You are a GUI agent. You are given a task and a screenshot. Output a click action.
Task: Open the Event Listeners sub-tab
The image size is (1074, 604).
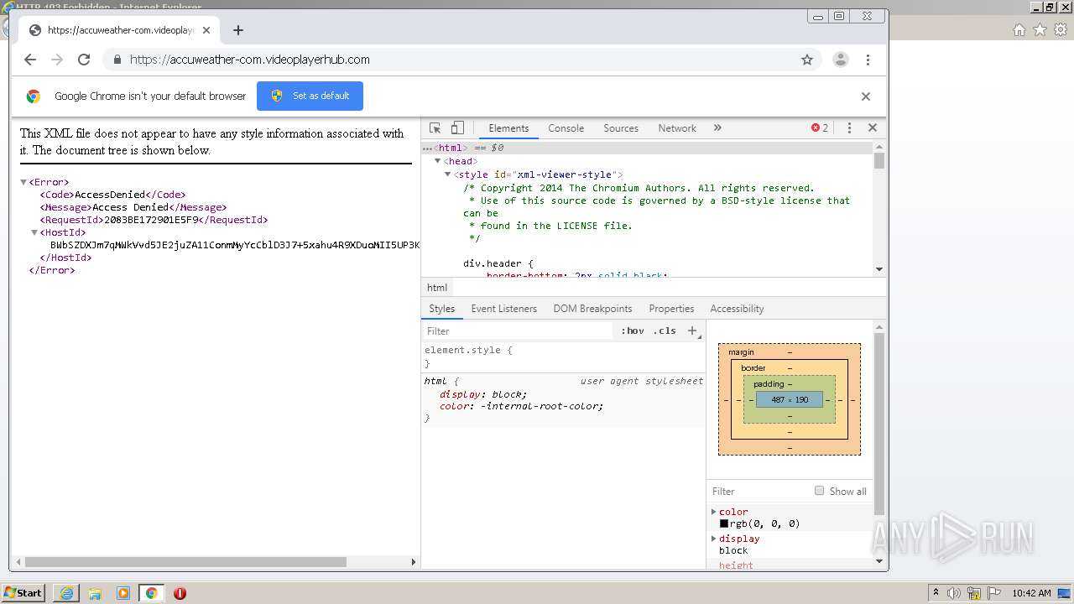pos(503,309)
